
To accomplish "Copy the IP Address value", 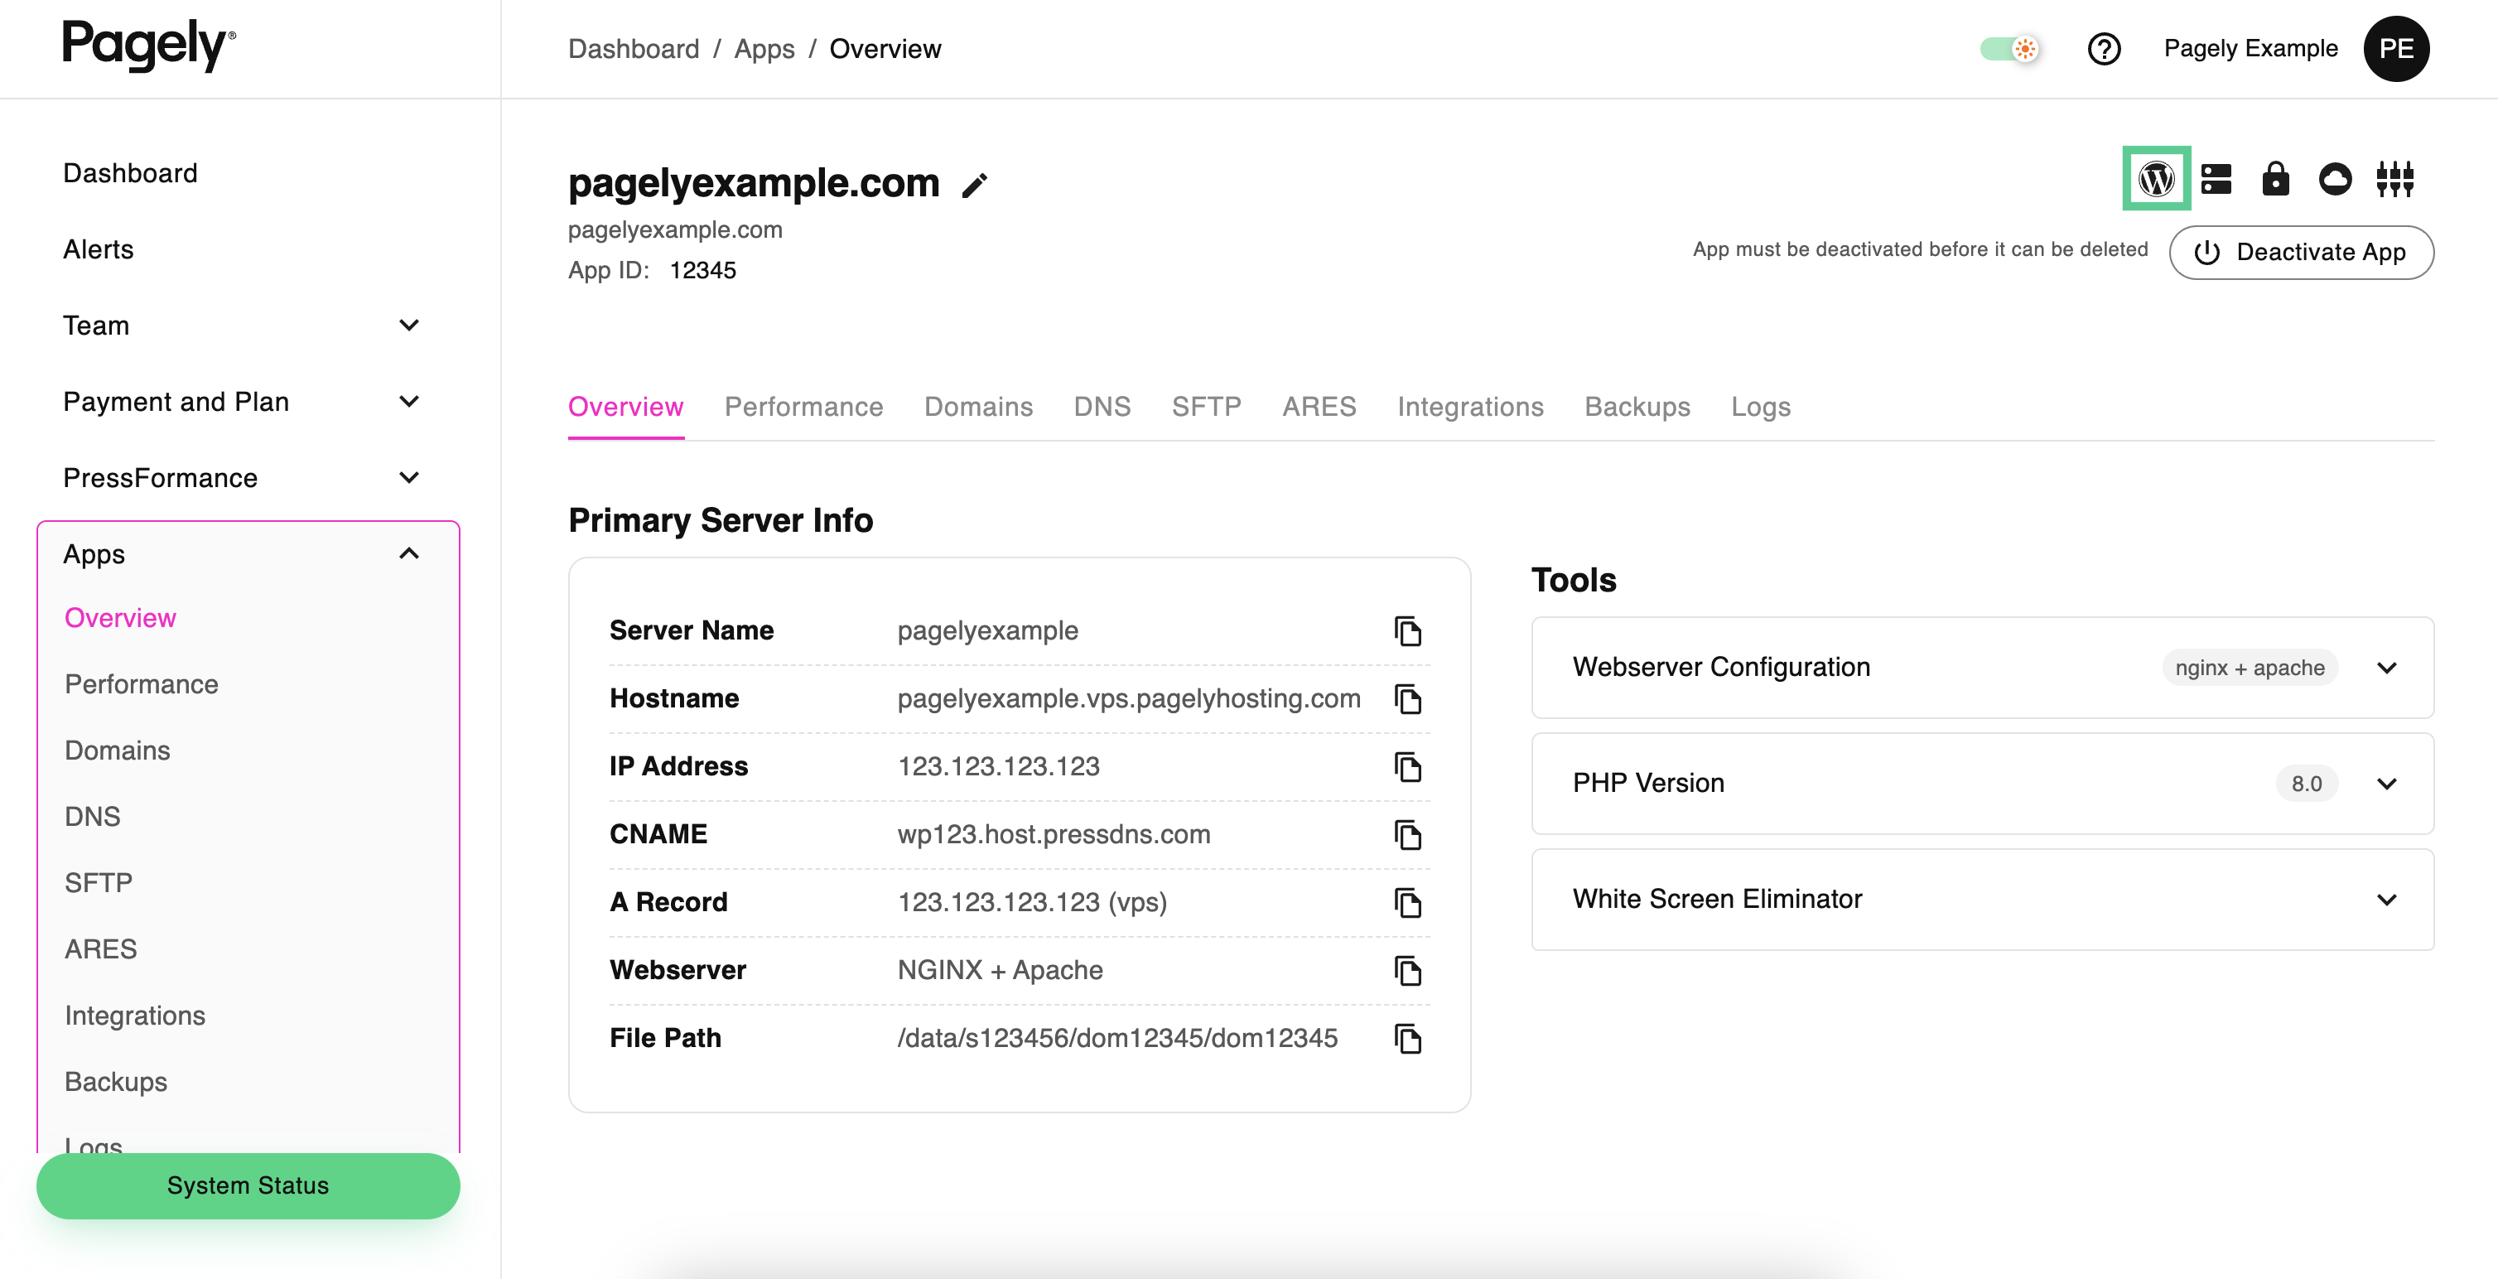I will [1407, 767].
